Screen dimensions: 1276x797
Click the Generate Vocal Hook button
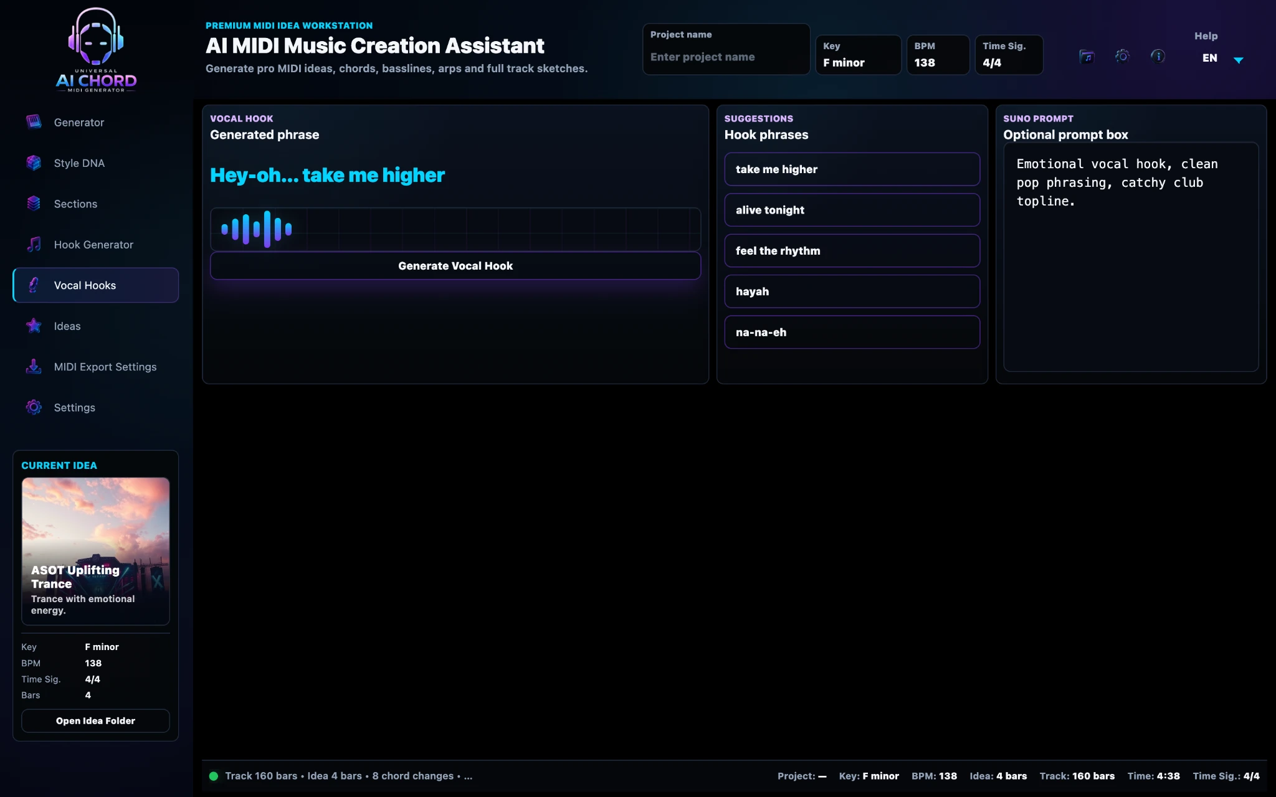coord(455,266)
